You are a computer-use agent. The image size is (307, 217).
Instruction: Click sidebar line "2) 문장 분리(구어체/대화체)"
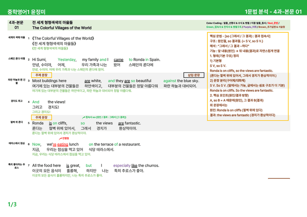[x=228, y=80]
